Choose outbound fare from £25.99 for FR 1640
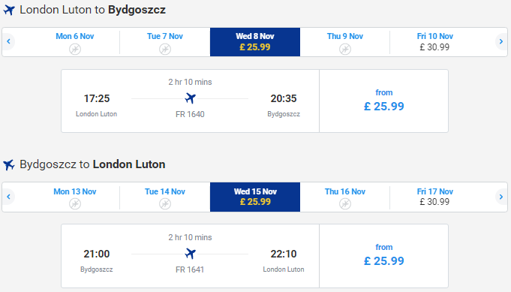 (384, 101)
